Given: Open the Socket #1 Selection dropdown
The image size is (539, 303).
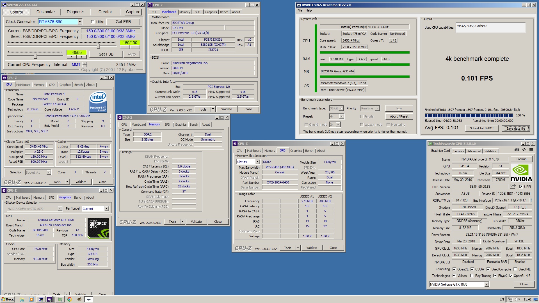Looking at the screenshot, I should [x=49, y=173].
